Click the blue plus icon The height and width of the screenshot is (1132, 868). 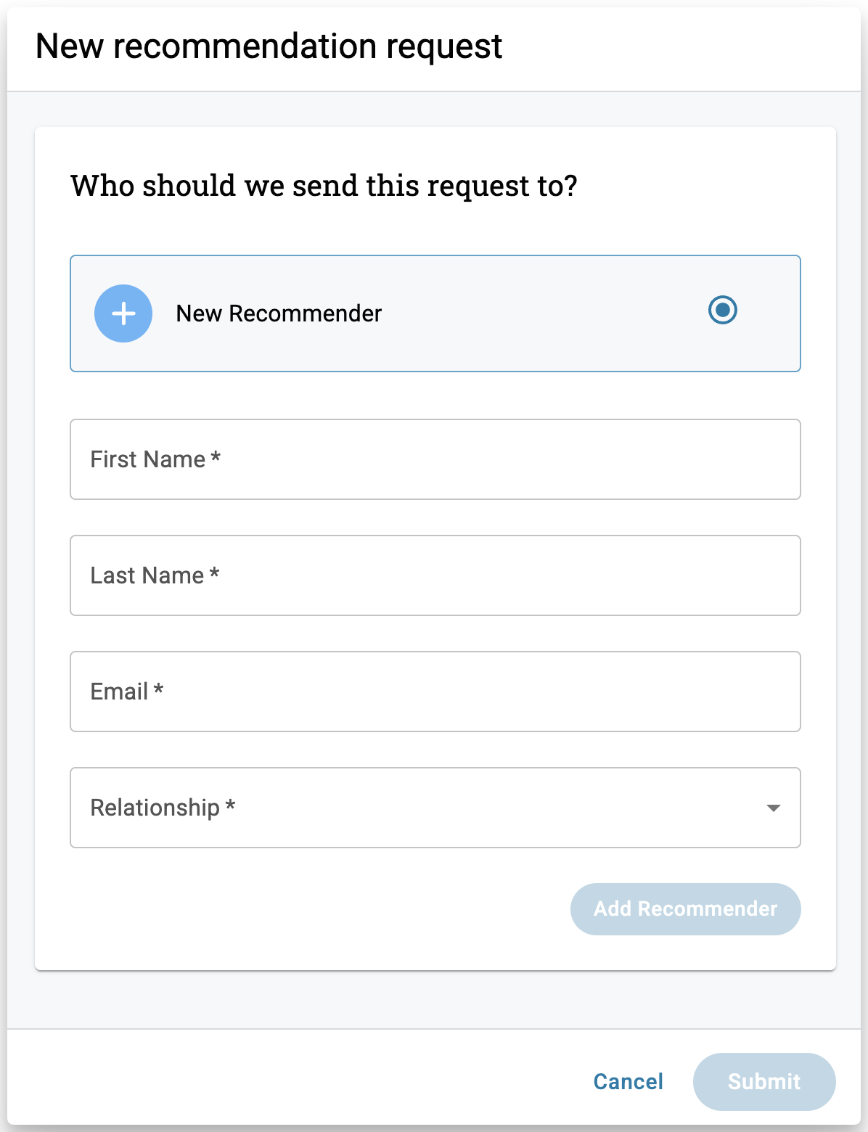point(123,313)
